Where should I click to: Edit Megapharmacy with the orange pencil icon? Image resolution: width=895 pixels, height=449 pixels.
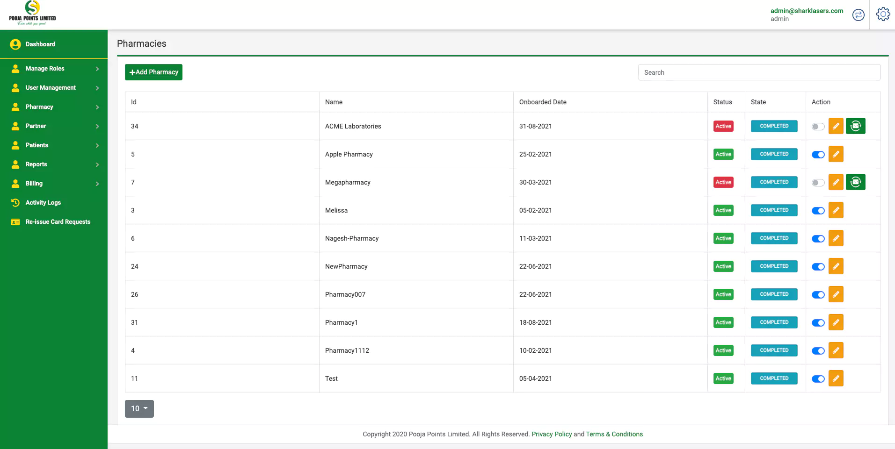tap(836, 182)
